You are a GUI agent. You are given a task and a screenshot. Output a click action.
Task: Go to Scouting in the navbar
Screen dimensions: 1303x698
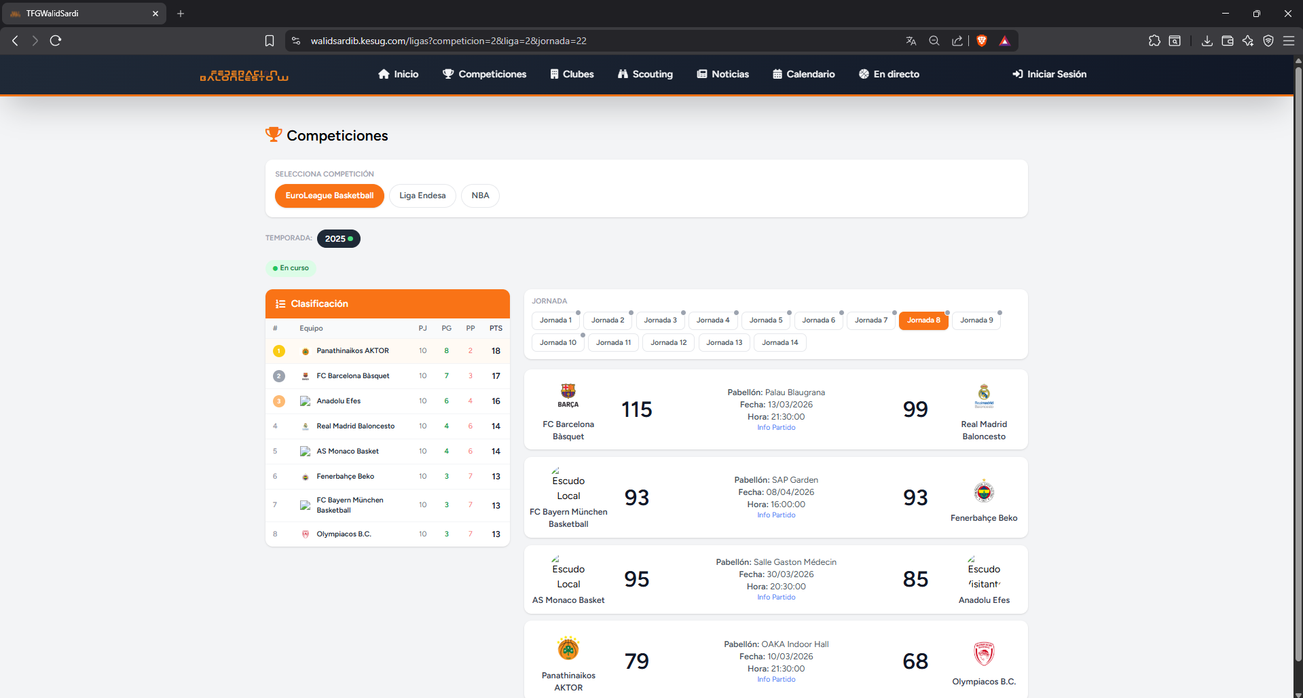[645, 74]
